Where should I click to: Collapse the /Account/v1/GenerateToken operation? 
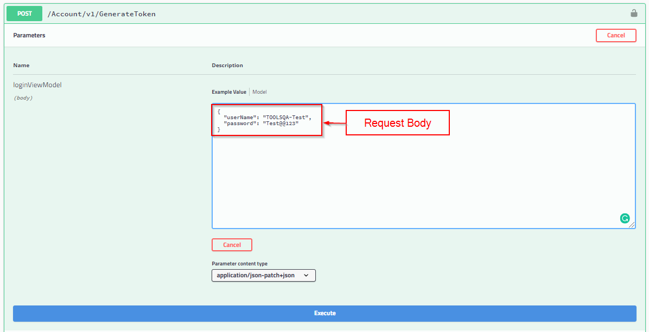click(x=101, y=14)
